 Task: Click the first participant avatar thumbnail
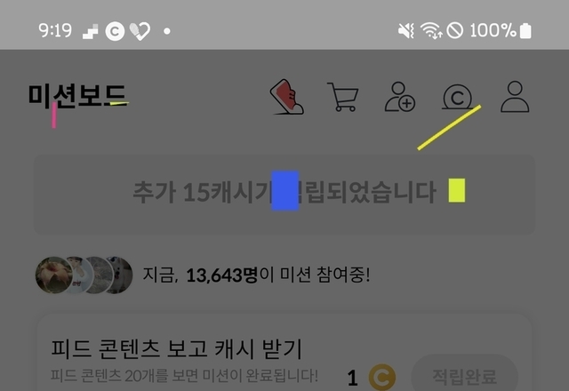tap(53, 275)
